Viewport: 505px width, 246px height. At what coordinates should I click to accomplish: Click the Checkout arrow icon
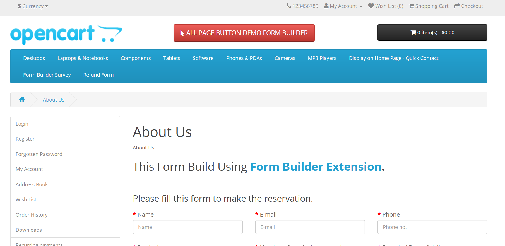pos(457,6)
